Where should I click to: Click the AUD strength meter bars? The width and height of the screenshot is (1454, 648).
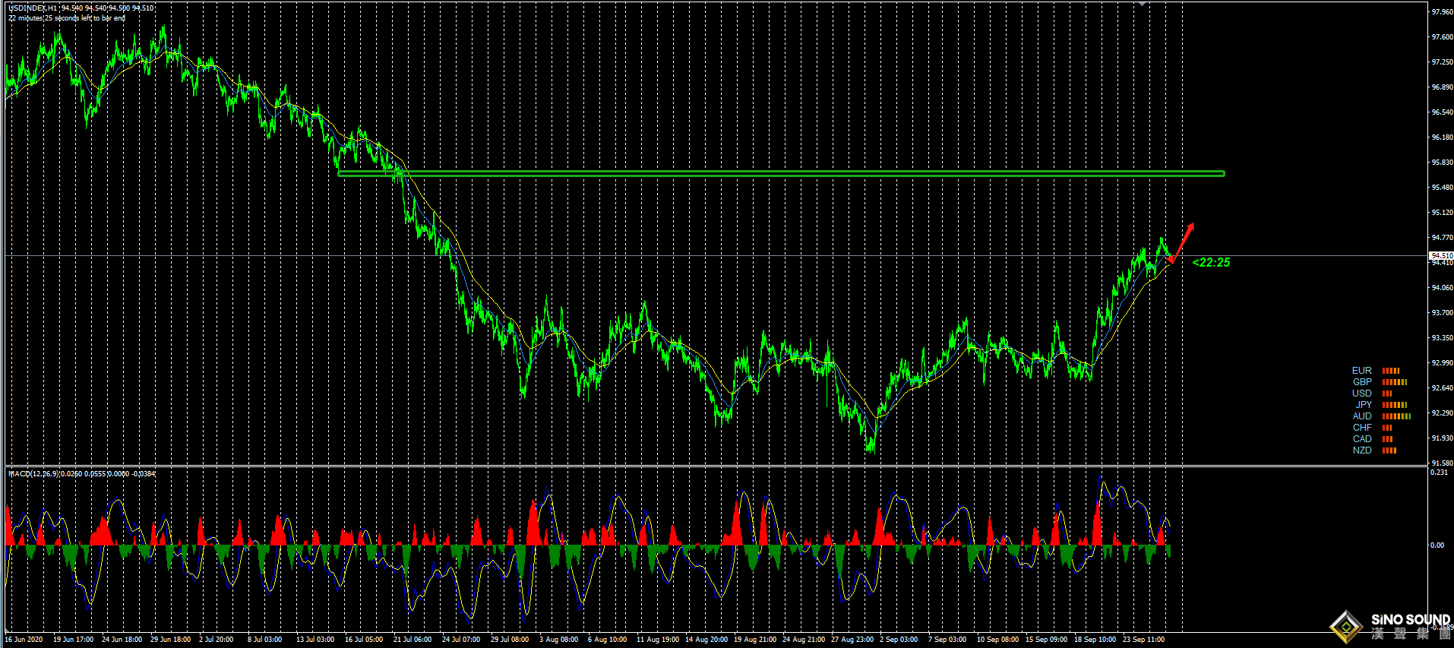(x=1396, y=416)
